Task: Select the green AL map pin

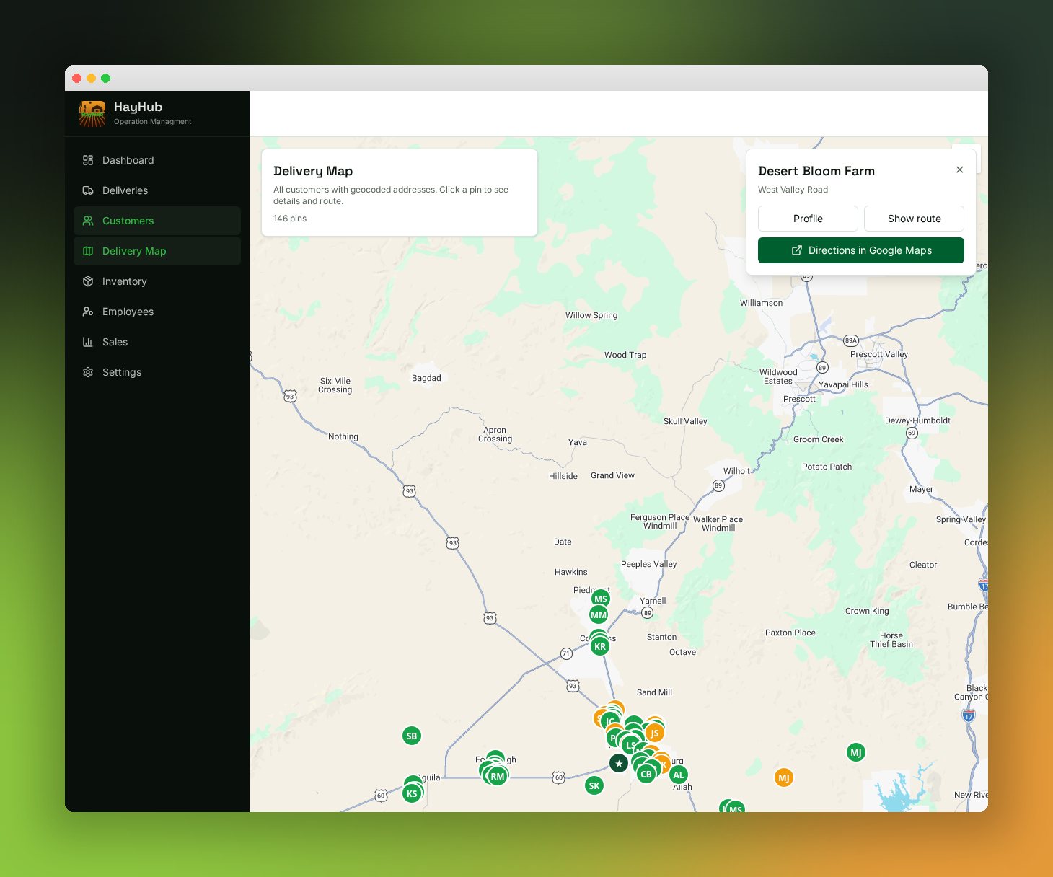Action: click(x=678, y=775)
